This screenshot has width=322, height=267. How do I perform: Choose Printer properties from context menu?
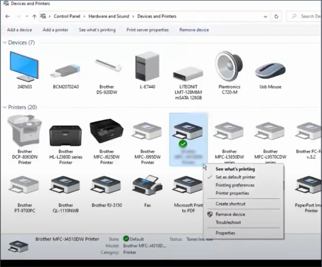[232, 193]
